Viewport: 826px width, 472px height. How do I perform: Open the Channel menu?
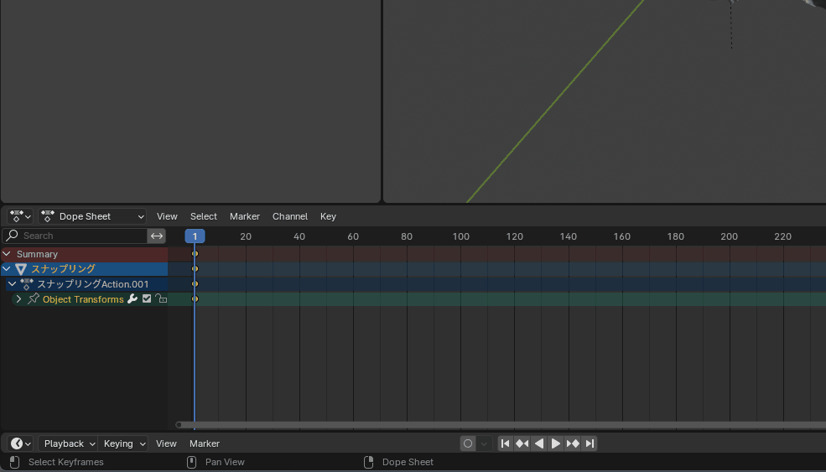pyautogui.click(x=290, y=216)
